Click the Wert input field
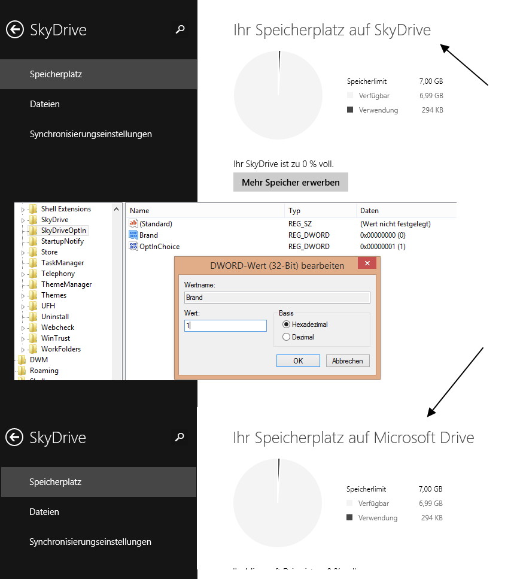The height and width of the screenshot is (579, 520). point(225,325)
